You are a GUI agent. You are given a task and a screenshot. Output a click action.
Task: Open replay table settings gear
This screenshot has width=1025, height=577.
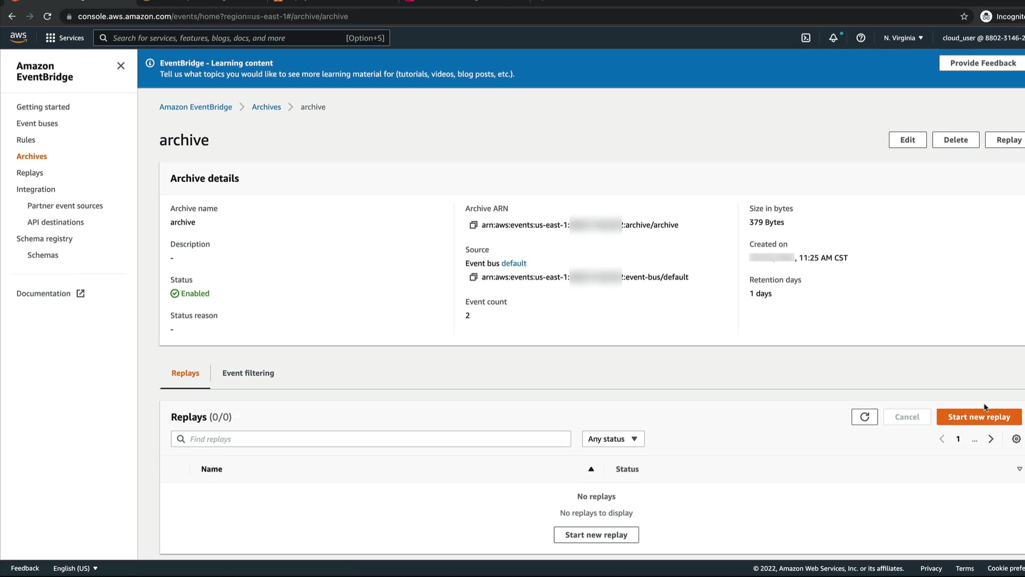[x=1016, y=439]
